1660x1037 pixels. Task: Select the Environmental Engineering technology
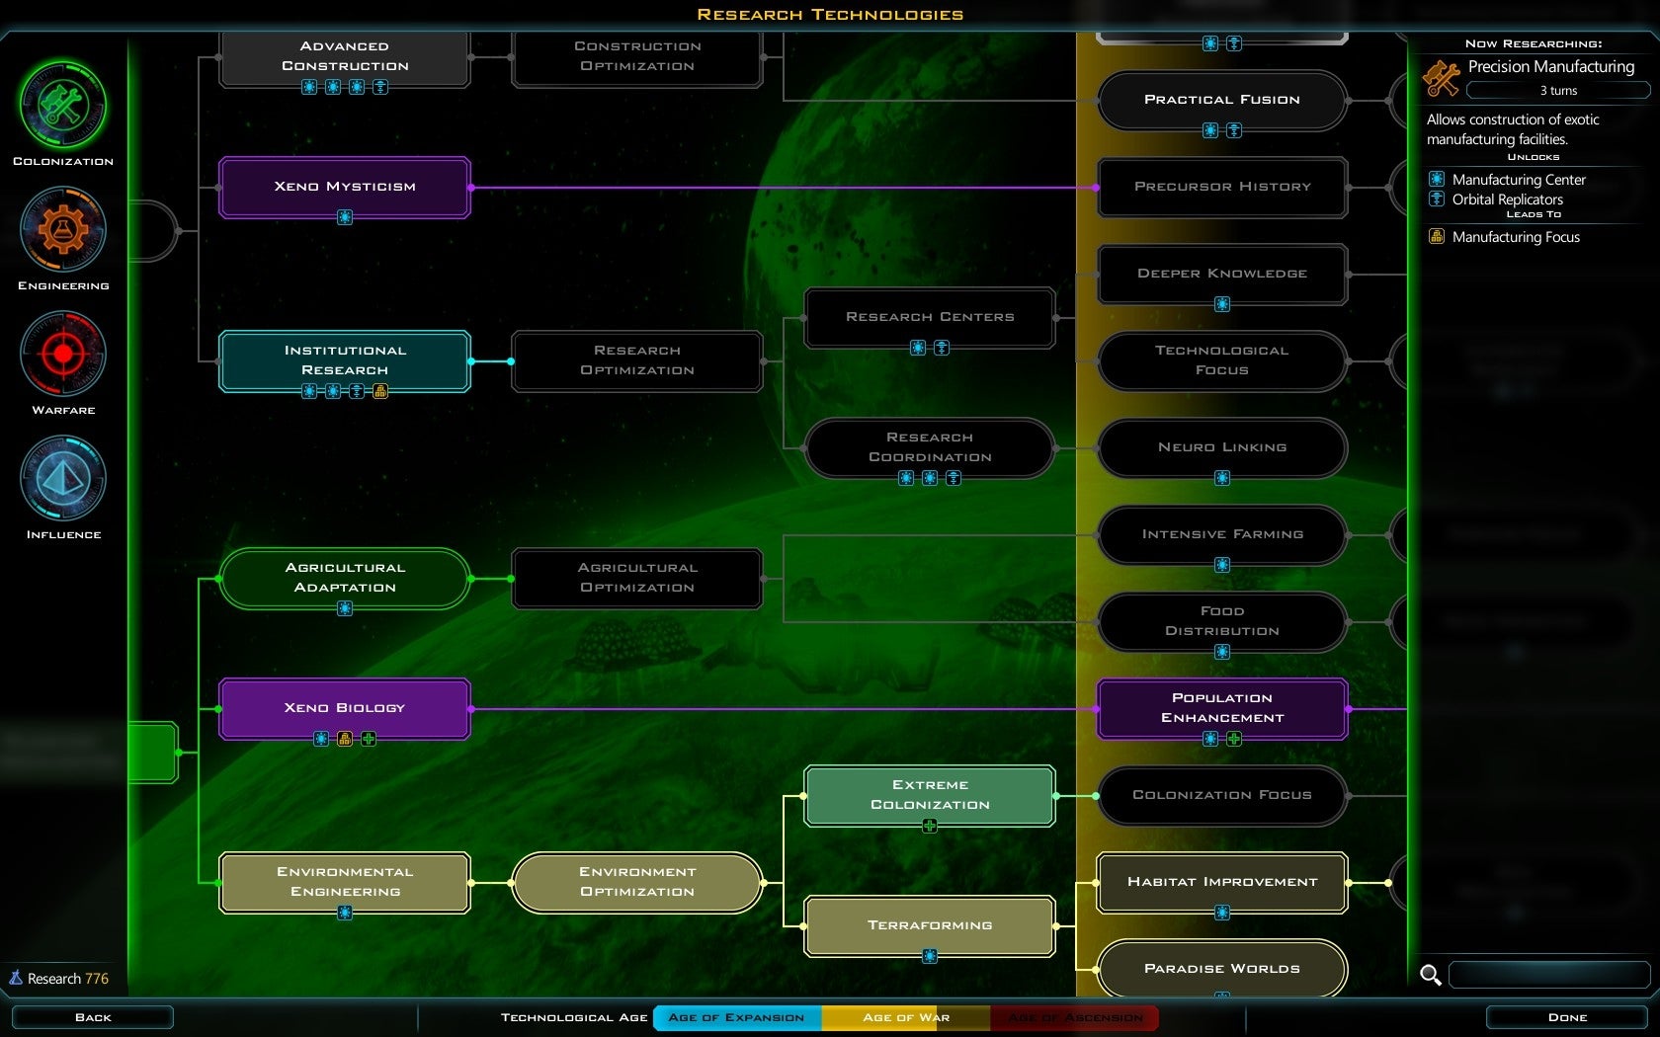[x=345, y=882]
